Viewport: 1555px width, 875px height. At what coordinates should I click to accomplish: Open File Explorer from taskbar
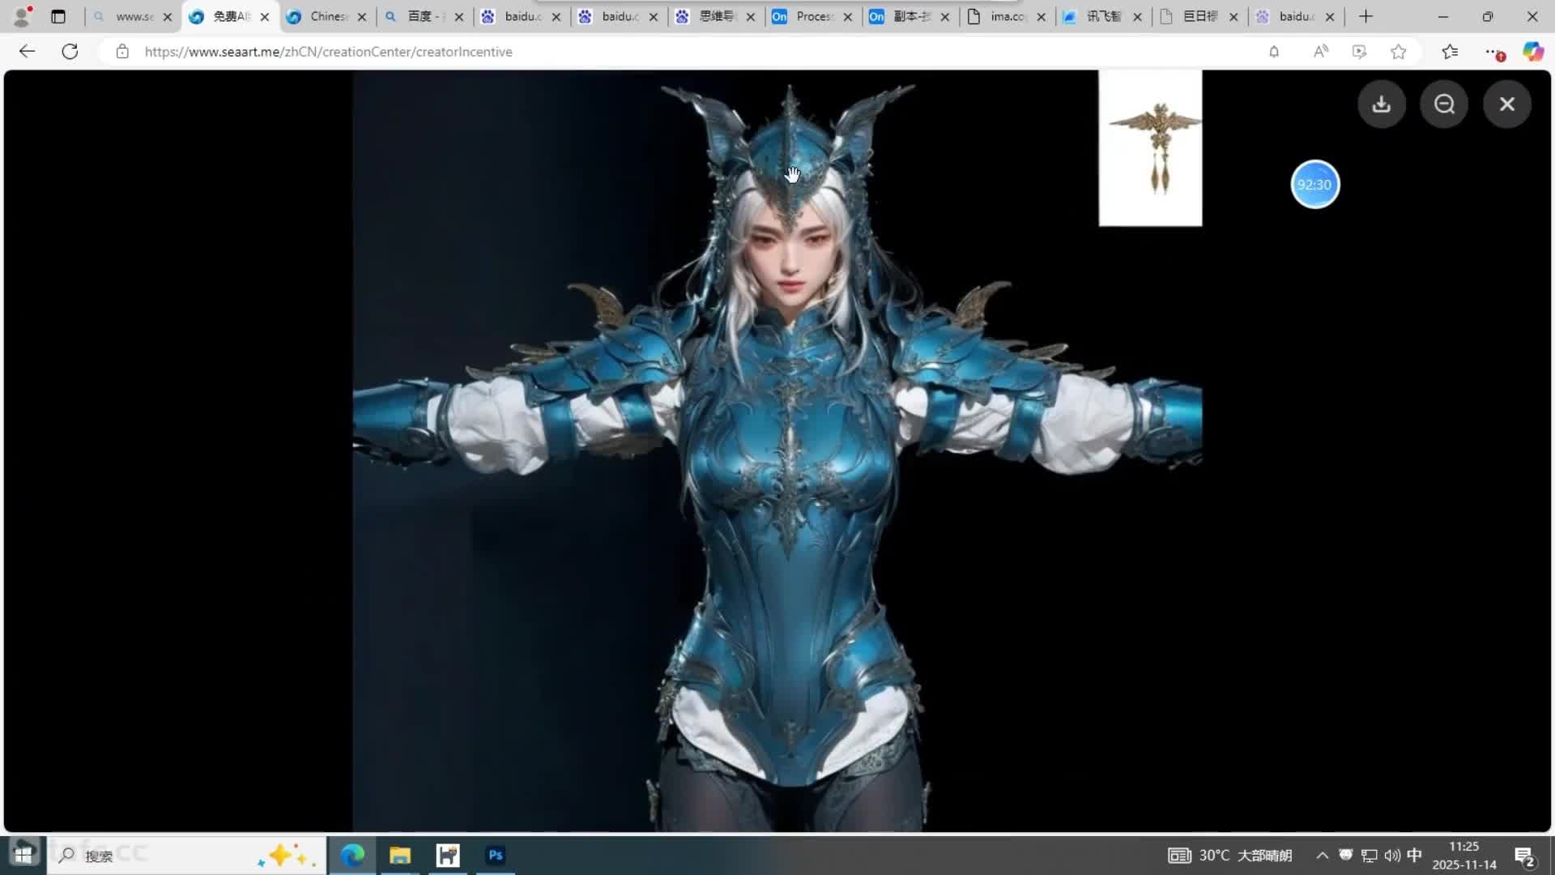[400, 856]
